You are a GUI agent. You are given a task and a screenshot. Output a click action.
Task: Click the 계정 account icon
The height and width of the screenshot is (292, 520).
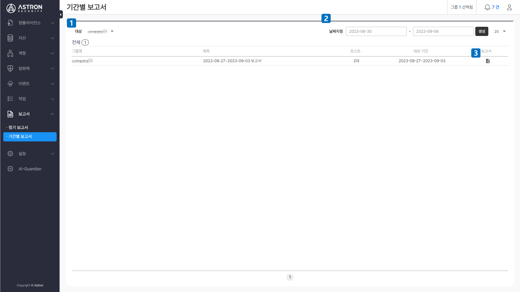pos(10,53)
